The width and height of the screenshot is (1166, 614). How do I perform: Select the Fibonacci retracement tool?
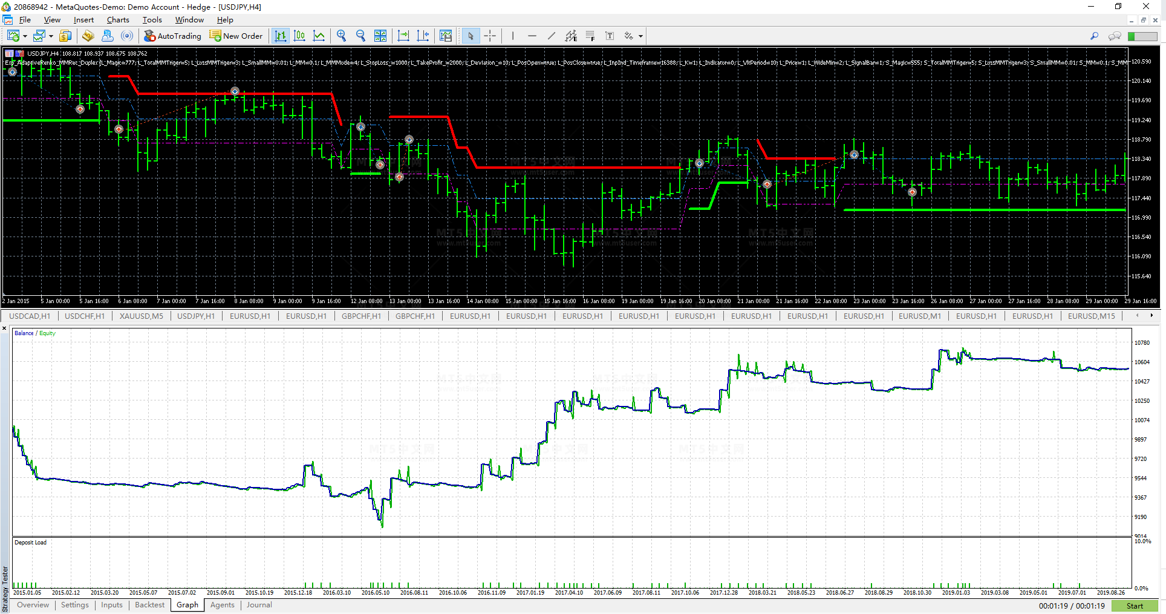(x=590, y=36)
